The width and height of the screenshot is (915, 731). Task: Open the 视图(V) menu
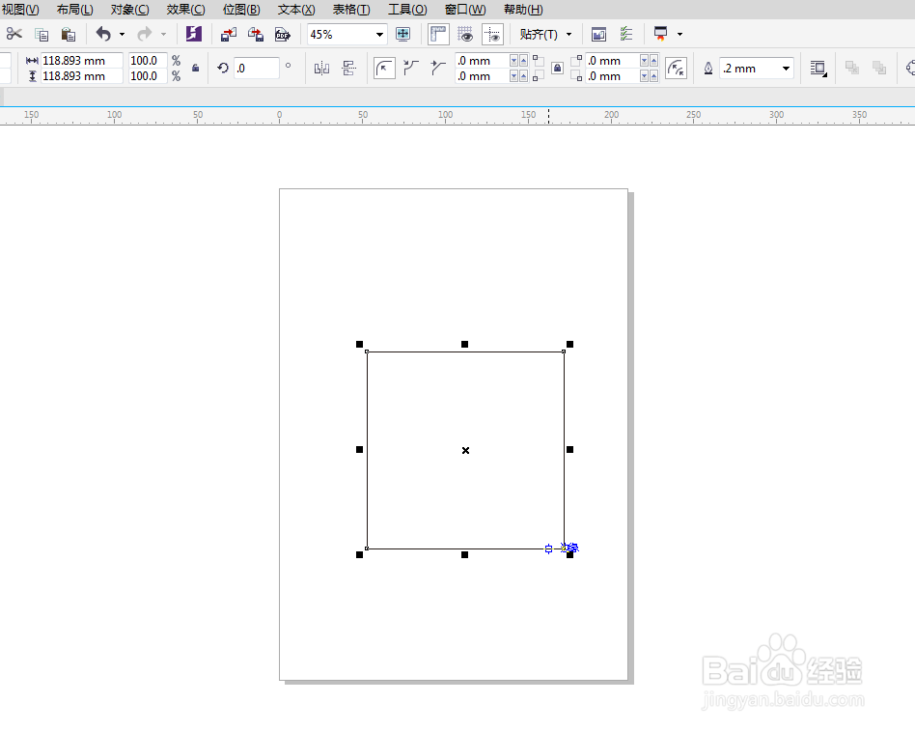[20, 10]
